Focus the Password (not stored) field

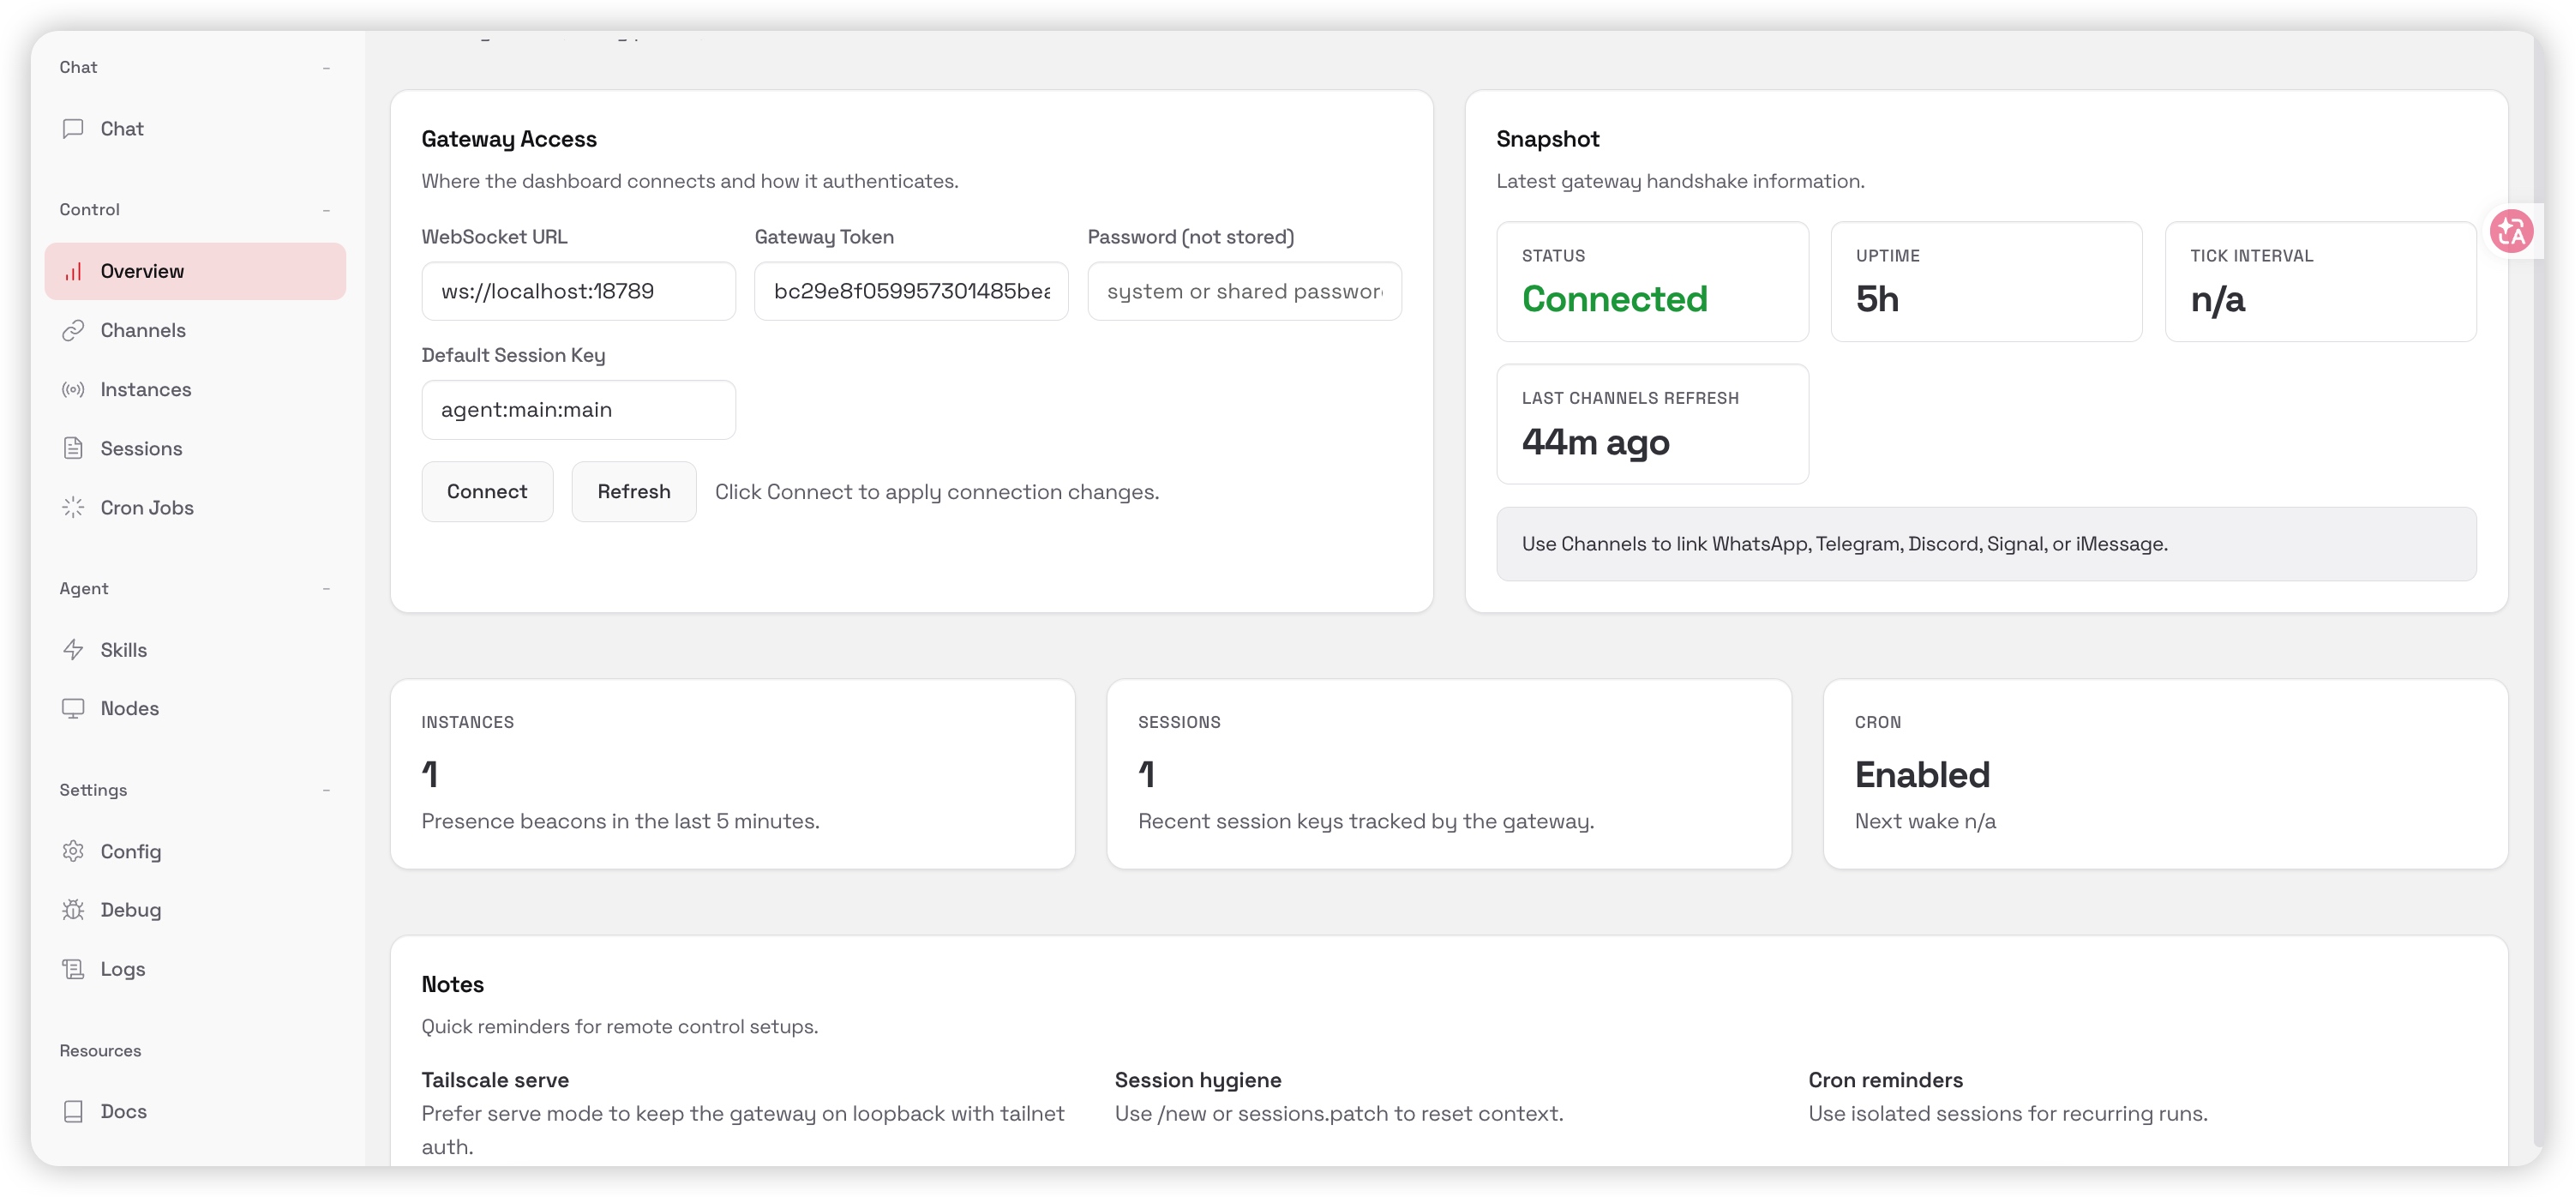(1244, 292)
